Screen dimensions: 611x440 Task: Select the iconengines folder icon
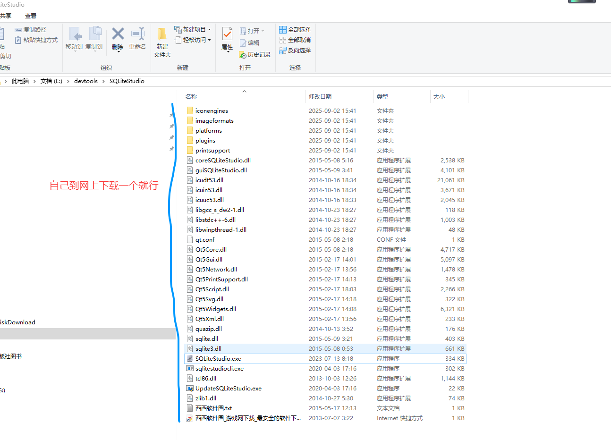pyautogui.click(x=190, y=110)
